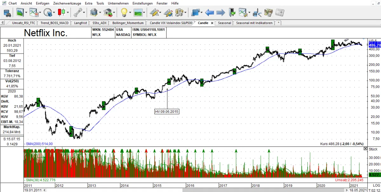
Task: Click the horizontal timeline scrollbar thumb
Action: click(x=264, y=190)
